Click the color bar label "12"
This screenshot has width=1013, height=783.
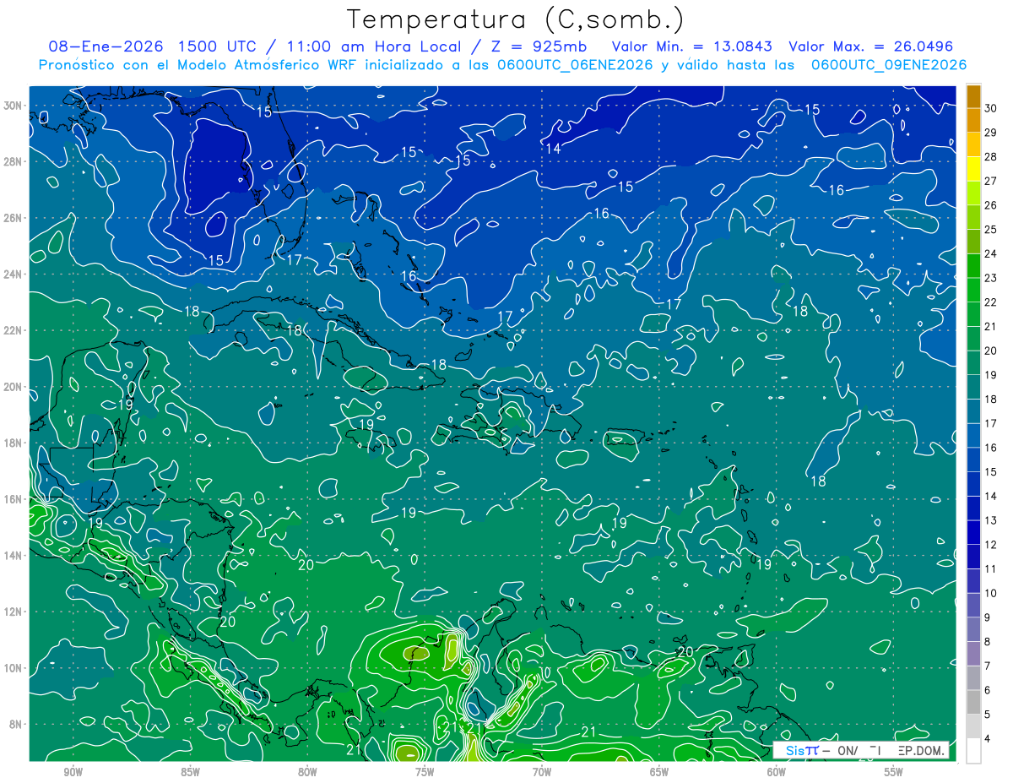click(x=991, y=545)
